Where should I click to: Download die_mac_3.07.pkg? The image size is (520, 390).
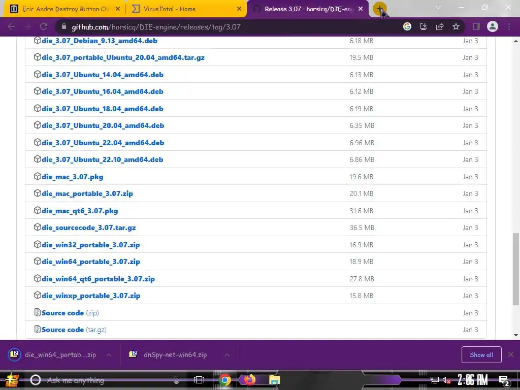click(72, 177)
